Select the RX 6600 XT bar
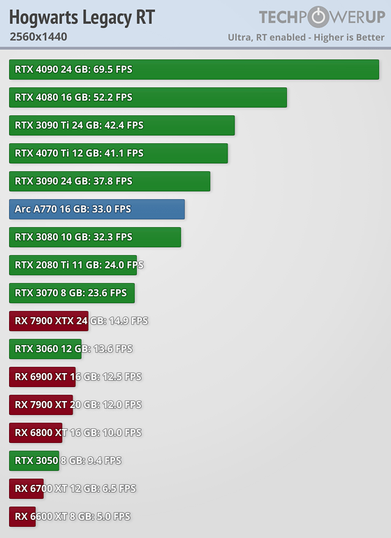This screenshot has height=538, width=391. [x=22, y=517]
